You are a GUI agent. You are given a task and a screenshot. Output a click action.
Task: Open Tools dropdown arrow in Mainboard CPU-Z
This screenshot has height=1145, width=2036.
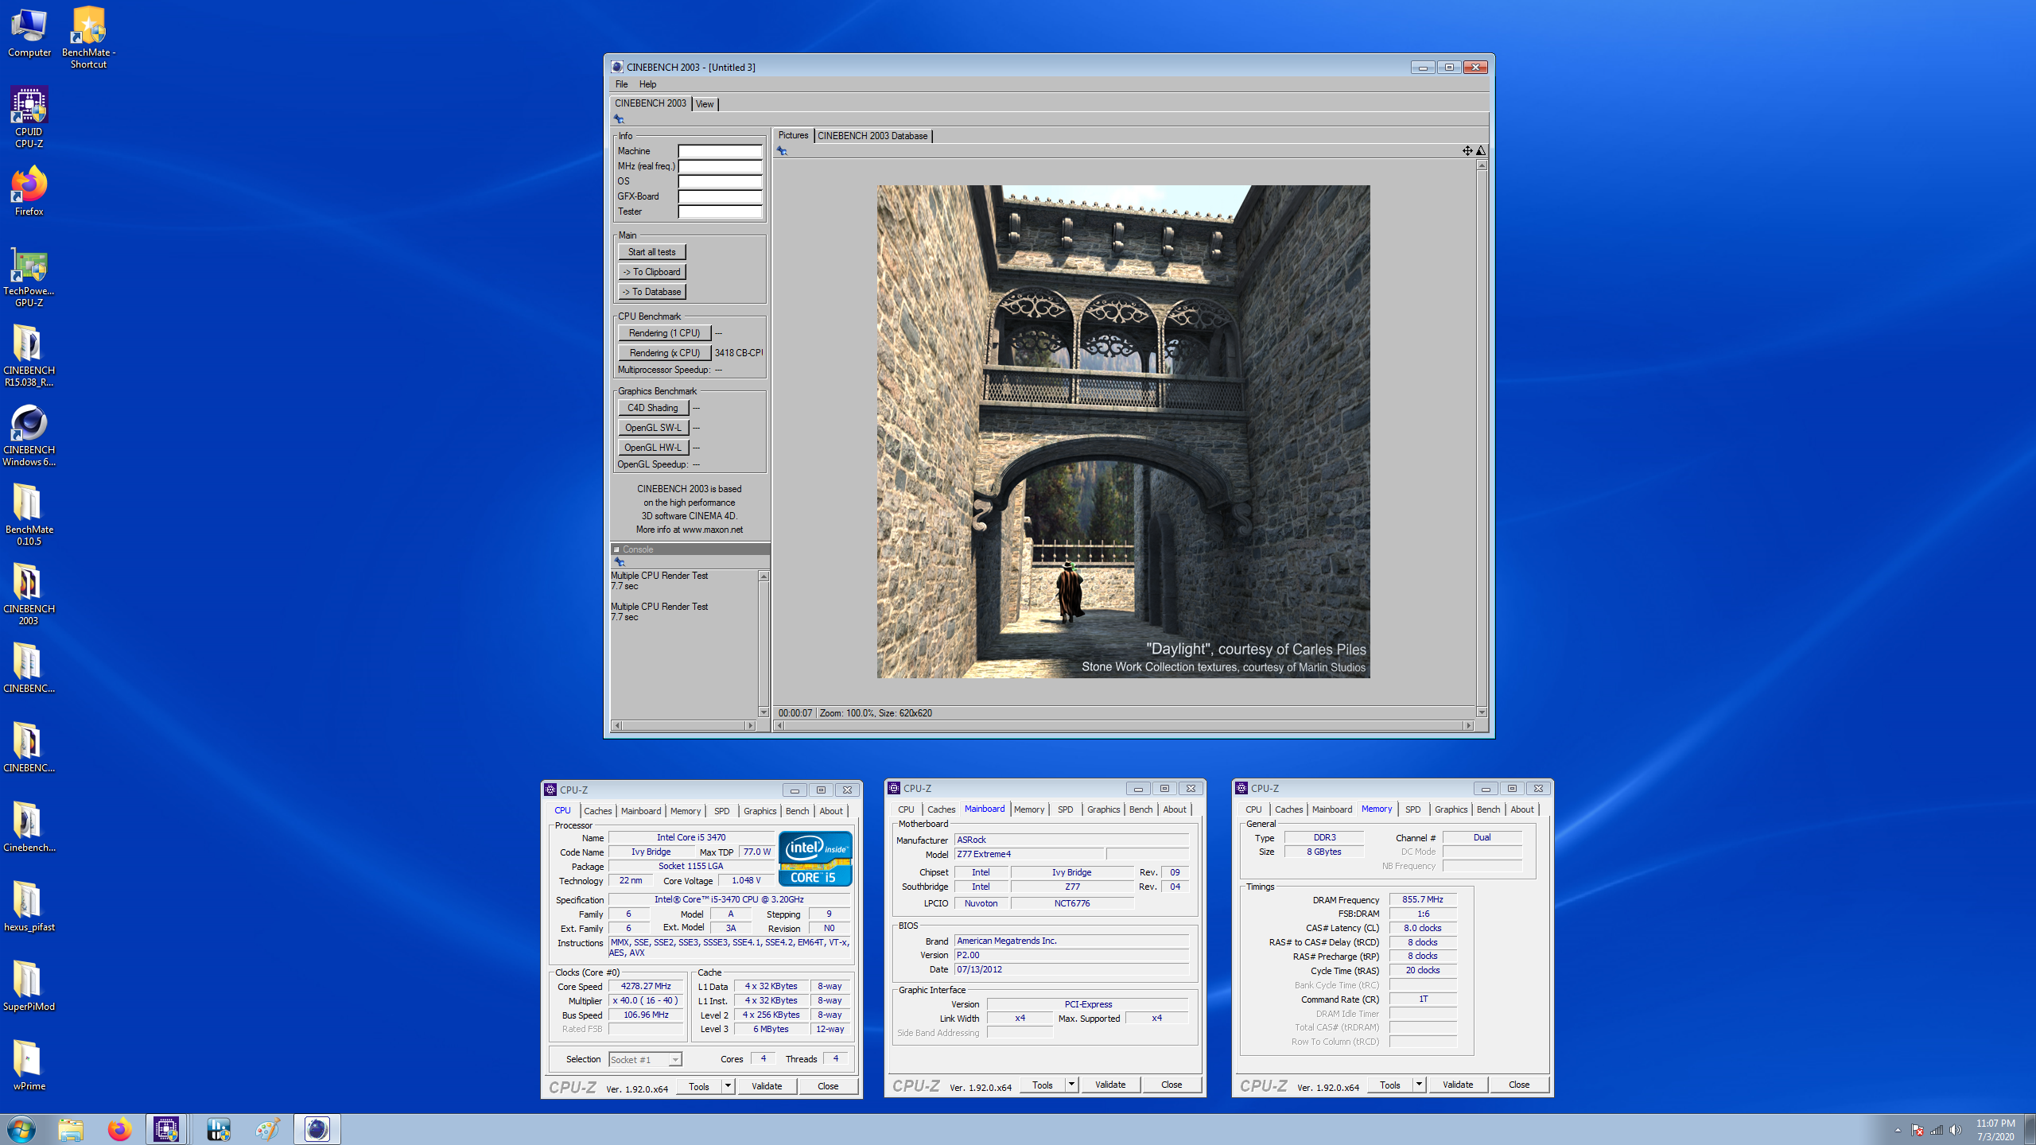tap(1071, 1085)
